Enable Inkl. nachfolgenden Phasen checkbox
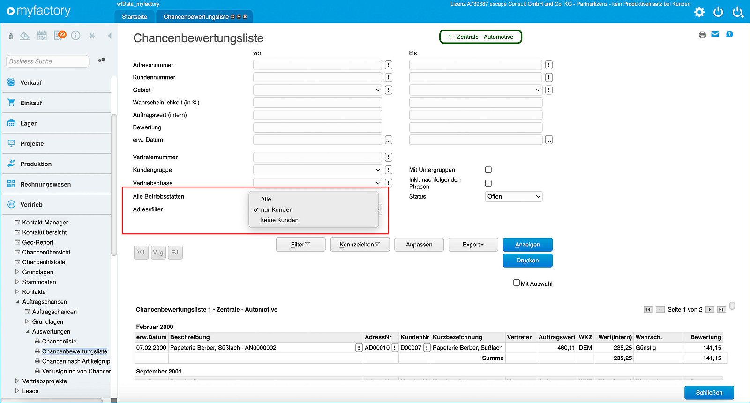The image size is (750, 403). (488, 183)
